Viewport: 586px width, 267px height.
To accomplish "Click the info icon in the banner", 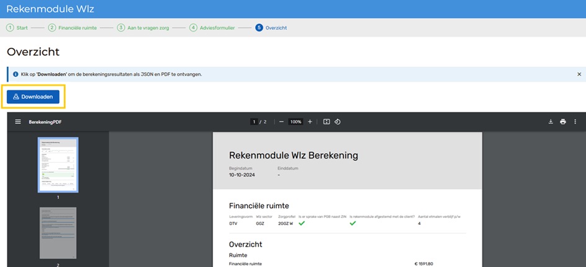I will (16, 74).
